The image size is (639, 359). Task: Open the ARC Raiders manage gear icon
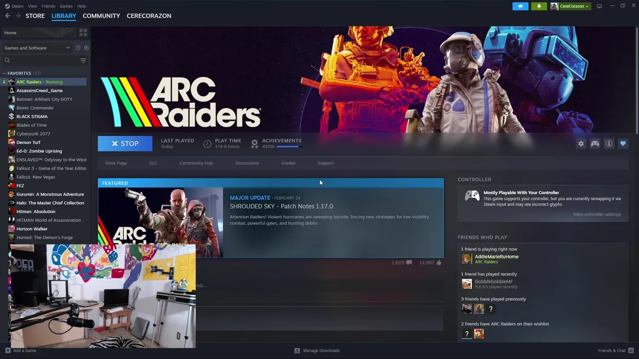point(581,144)
